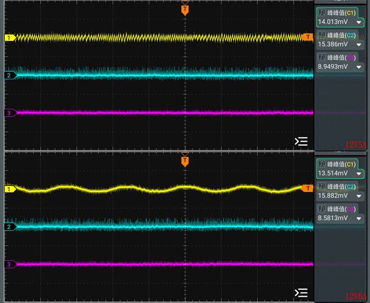Expand the 13.514mV C1 measurement dropdown

click(x=359, y=173)
